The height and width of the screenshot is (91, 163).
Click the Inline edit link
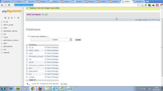tap(138, 20)
